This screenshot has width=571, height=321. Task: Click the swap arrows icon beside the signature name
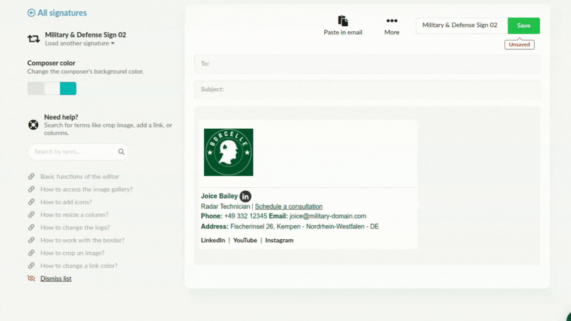point(33,38)
